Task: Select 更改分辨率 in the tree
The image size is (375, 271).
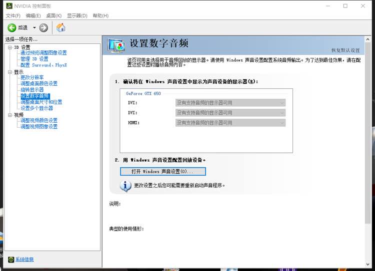Action: pos(32,77)
